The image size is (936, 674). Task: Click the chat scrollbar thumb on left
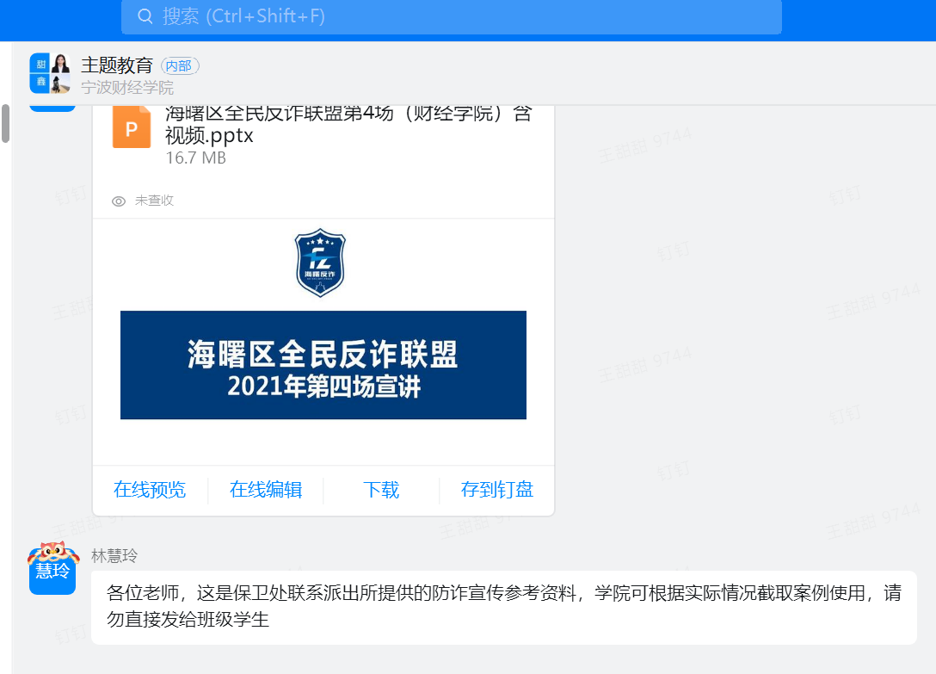pyautogui.click(x=5, y=123)
